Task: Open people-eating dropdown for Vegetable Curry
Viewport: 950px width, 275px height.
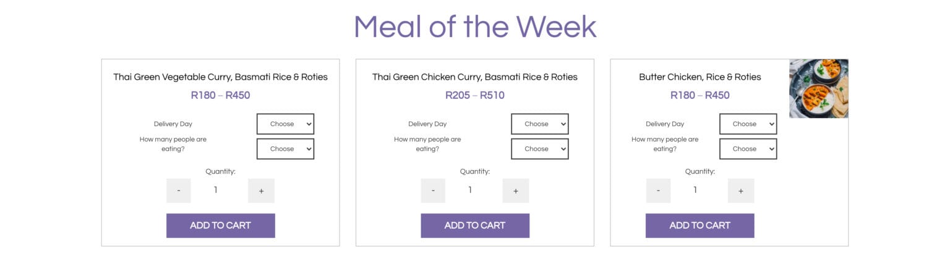Action: pyautogui.click(x=285, y=149)
